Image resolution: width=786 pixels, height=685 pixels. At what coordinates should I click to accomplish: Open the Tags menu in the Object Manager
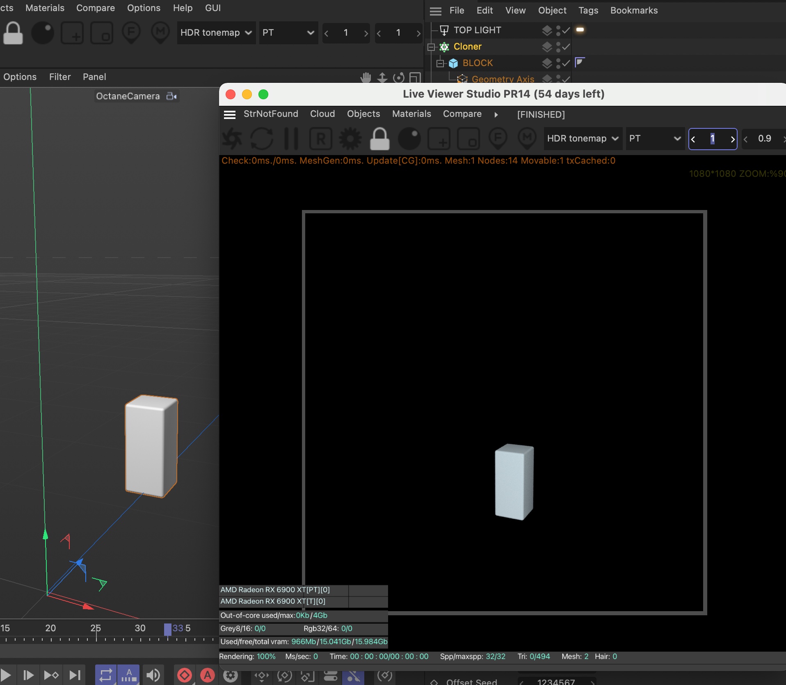tap(588, 11)
